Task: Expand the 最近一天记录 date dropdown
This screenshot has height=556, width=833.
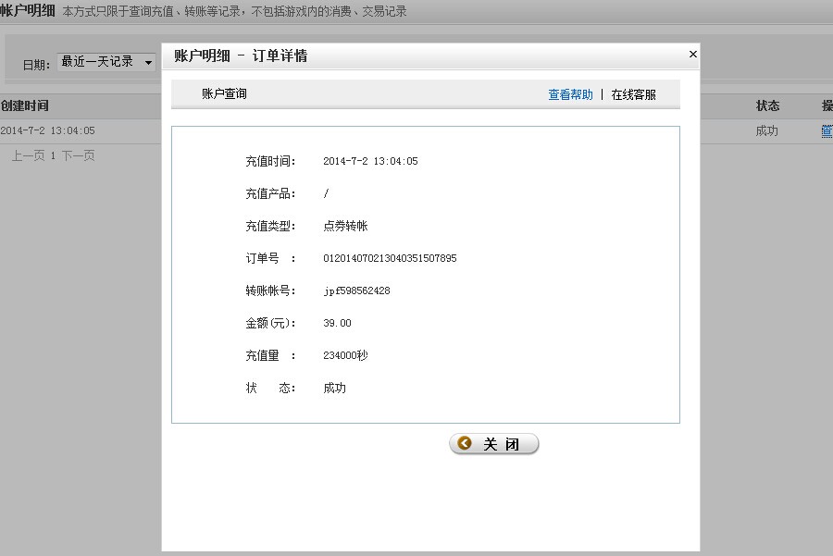Action: [x=106, y=62]
